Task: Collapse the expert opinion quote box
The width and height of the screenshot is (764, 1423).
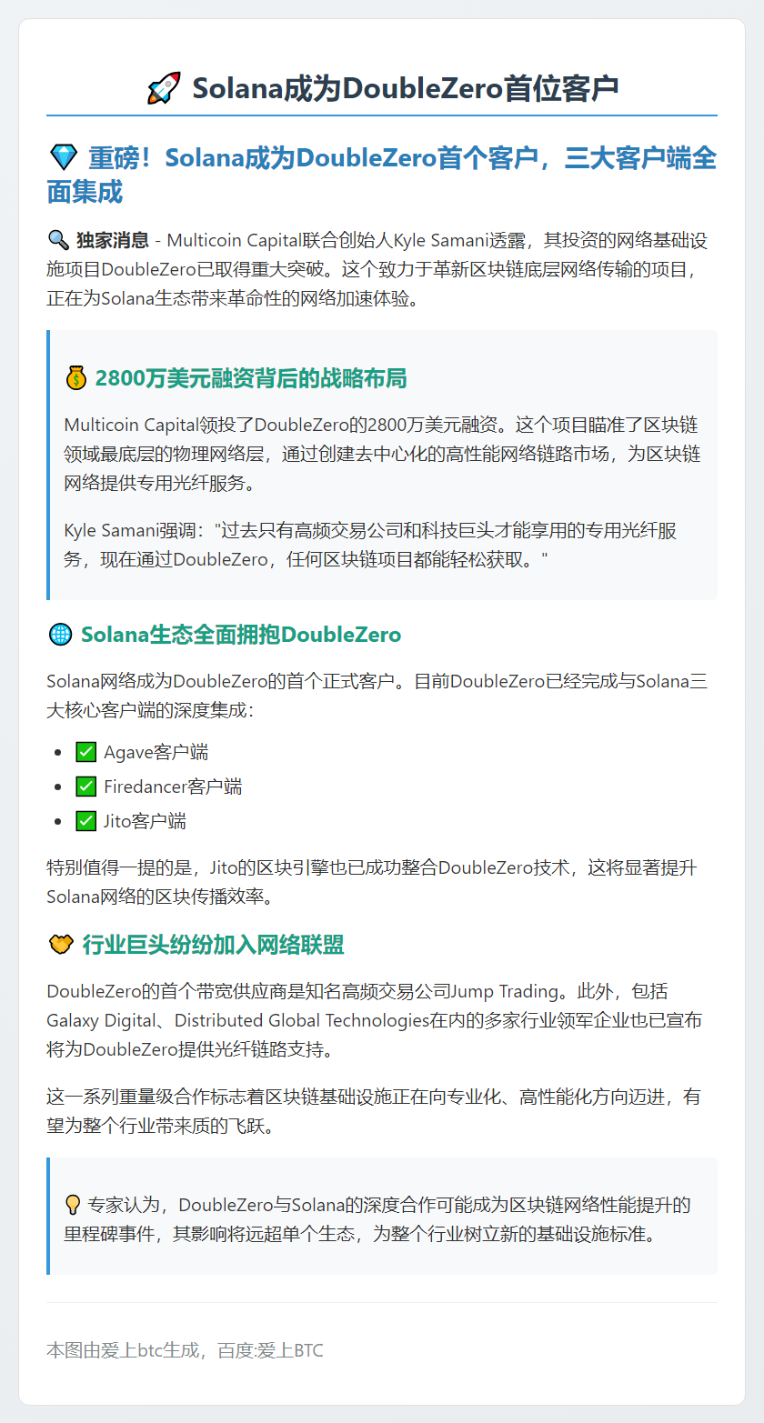Action: point(382,1218)
